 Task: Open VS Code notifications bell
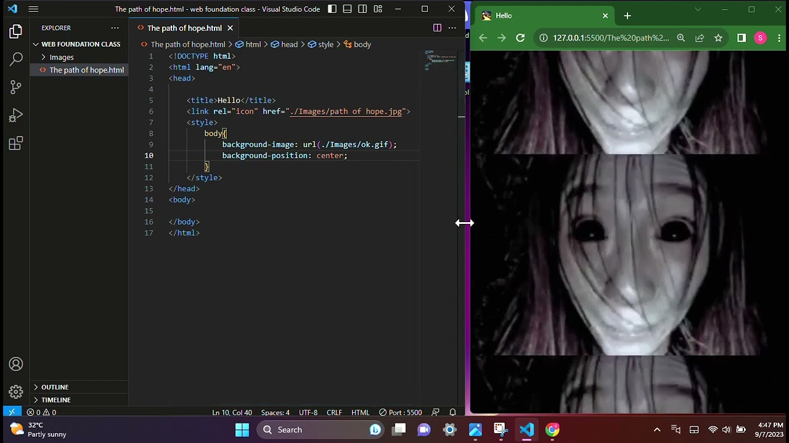452,412
